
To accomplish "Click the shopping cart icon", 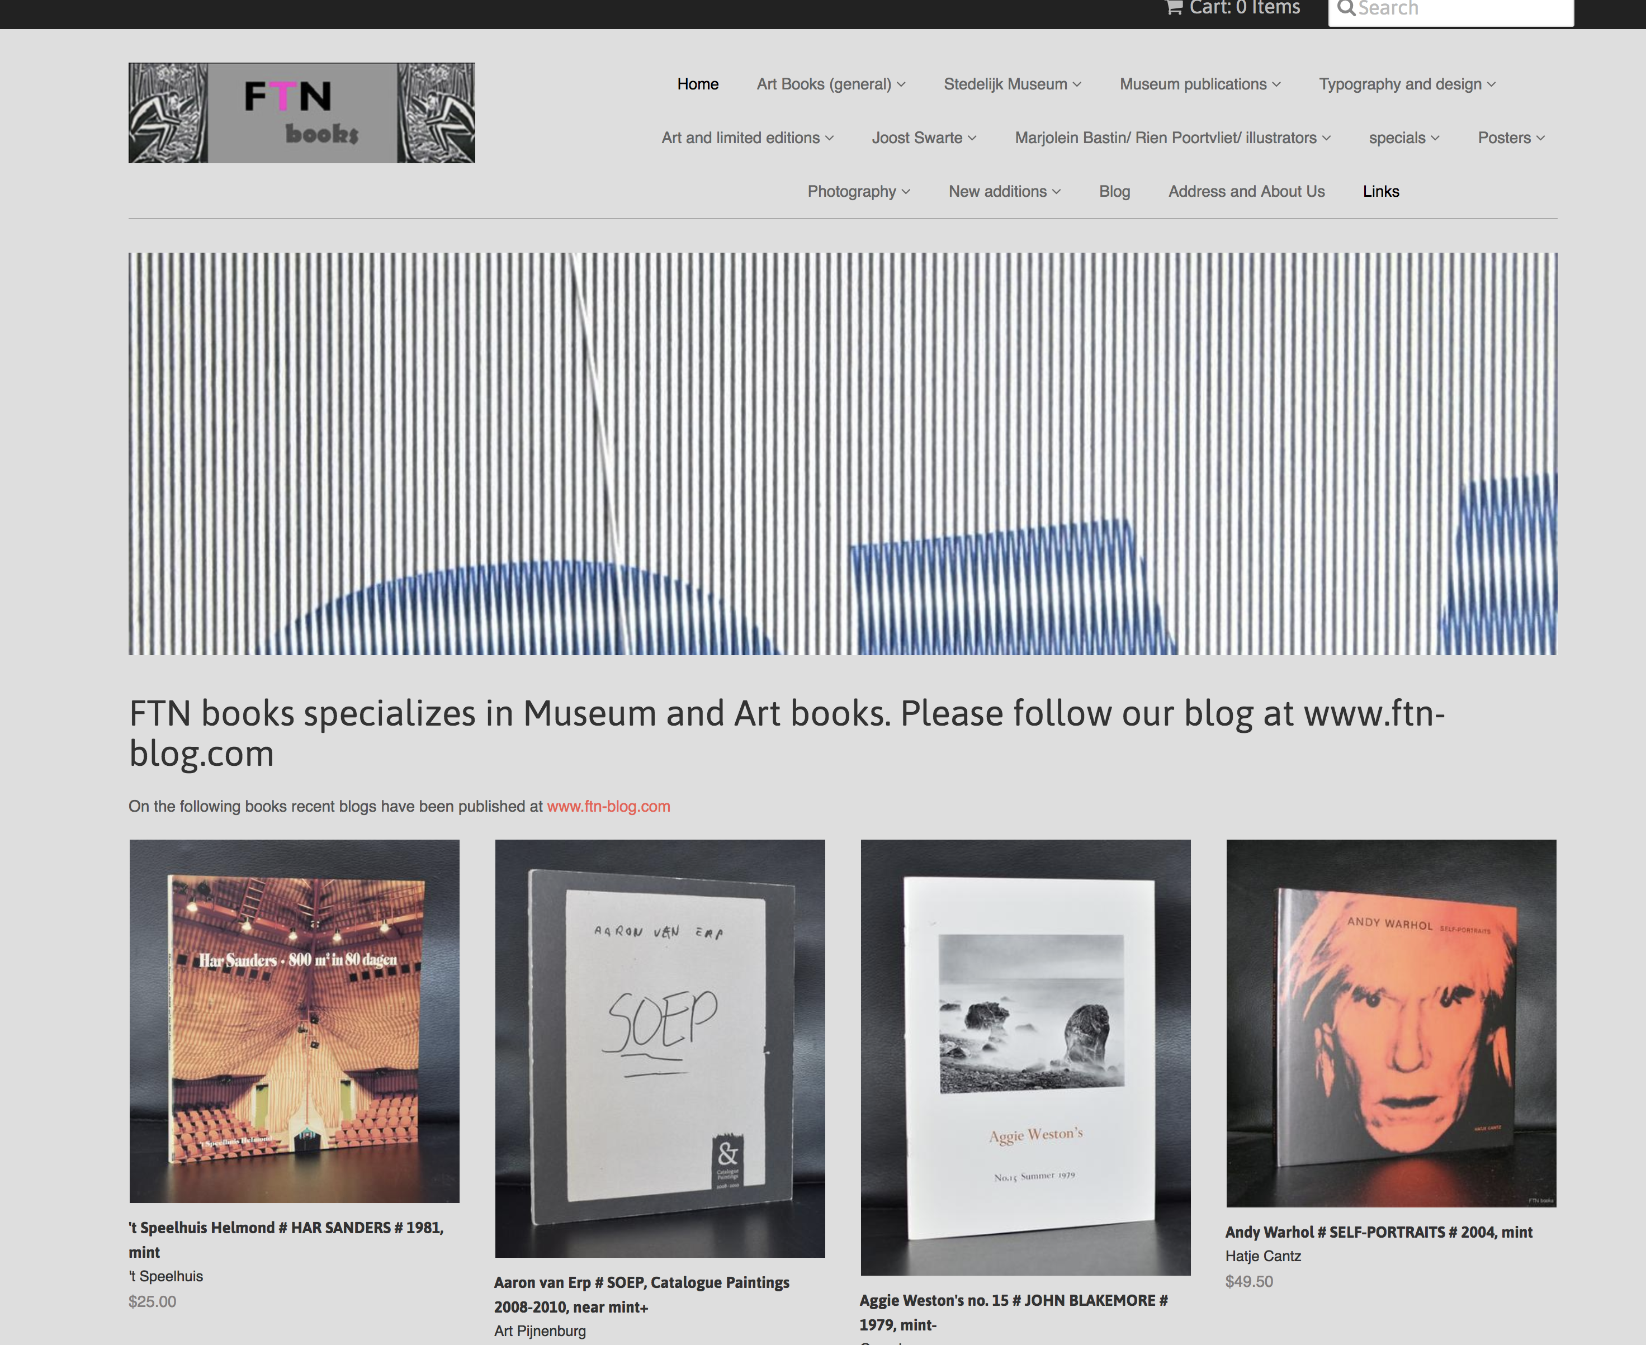I will 1174,8.
